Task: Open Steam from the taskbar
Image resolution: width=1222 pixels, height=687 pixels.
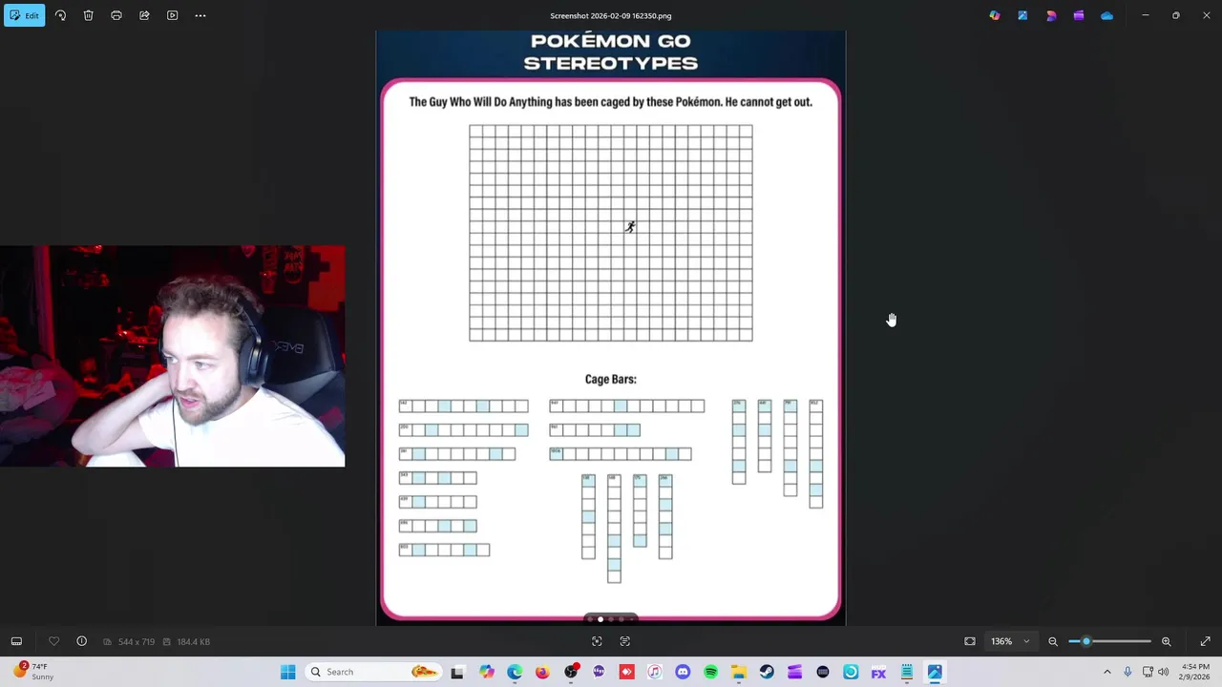Action: 767,672
